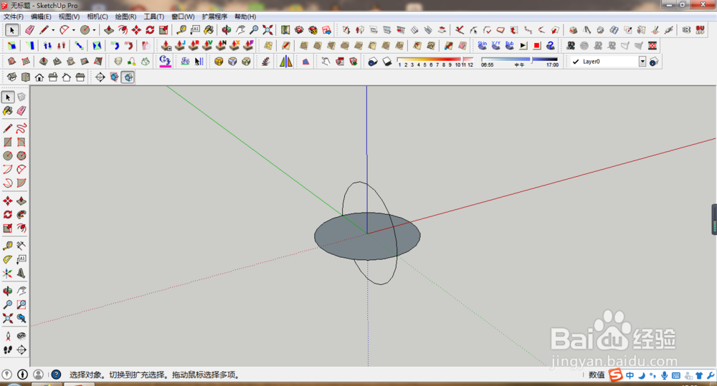This screenshot has height=386, width=717.
Task: Click the Joint Push Pull 'V' icon
Action: (208, 46)
